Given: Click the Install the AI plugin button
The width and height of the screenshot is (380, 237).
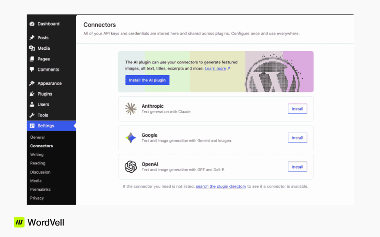Looking at the screenshot, I should [147, 80].
